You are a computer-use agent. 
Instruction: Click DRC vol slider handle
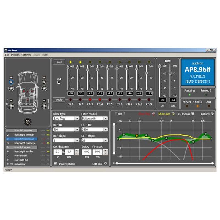[x=159, y=67]
